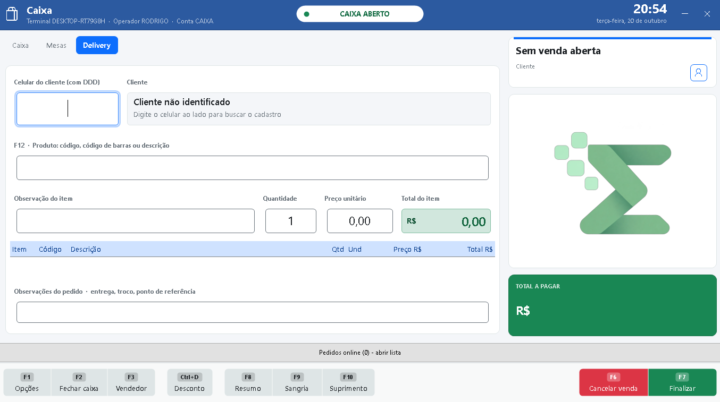Choose the F3 Vendedor button
The image size is (720, 402).
click(131, 382)
